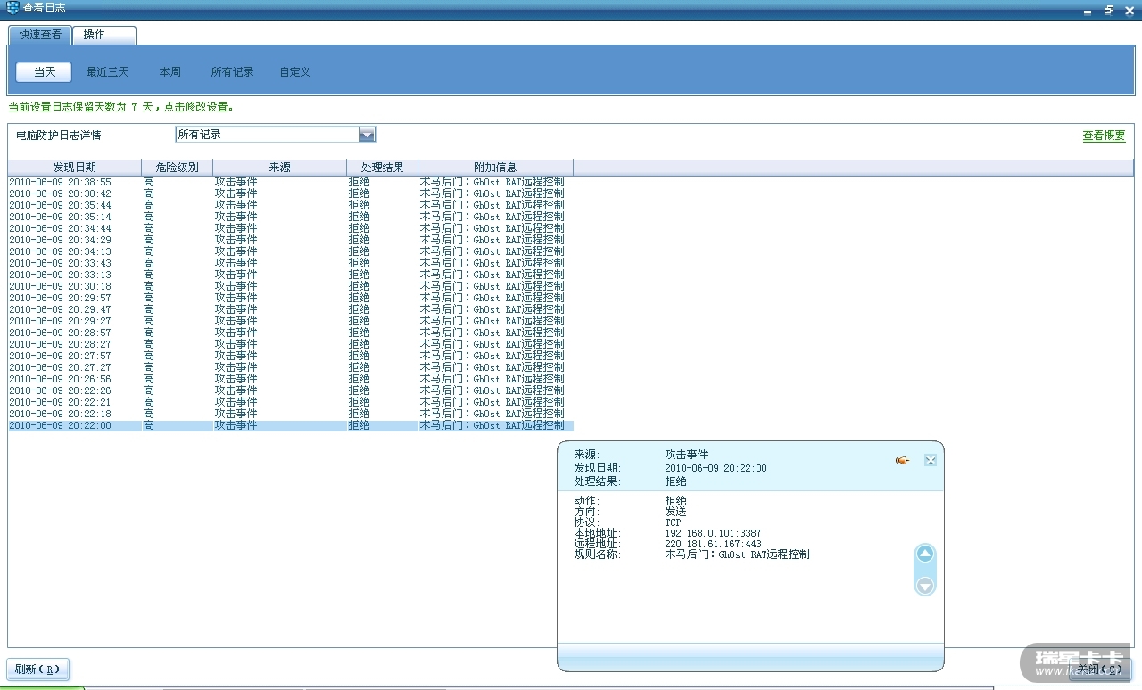Image resolution: width=1142 pixels, height=690 pixels.
Task: Switch to the 操作 tab
Action: [x=94, y=35]
